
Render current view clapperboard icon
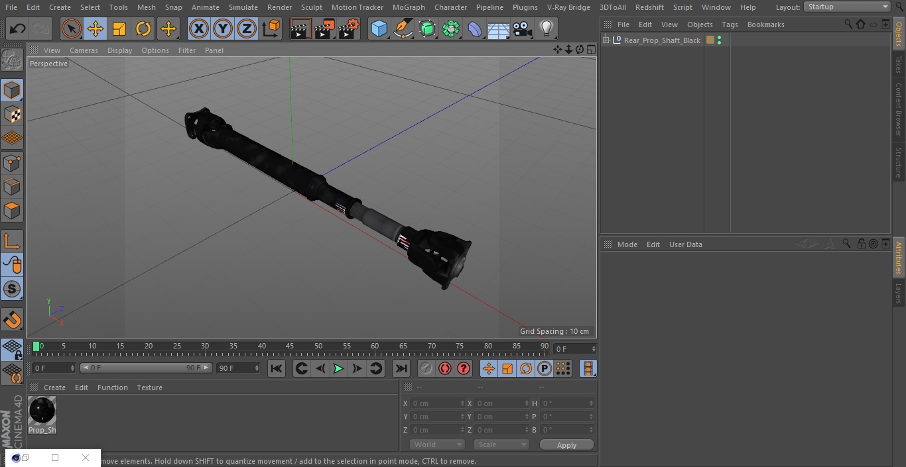point(300,29)
